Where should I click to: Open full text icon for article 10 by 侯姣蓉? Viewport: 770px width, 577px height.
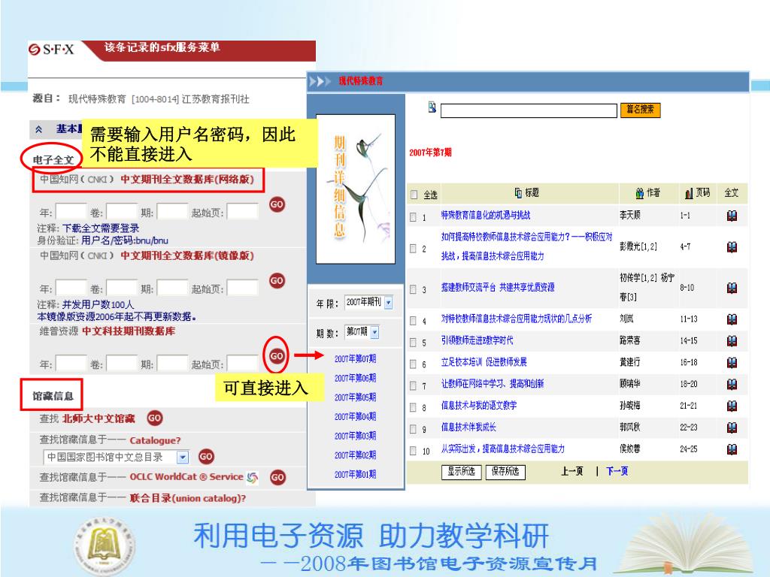[732, 449]
